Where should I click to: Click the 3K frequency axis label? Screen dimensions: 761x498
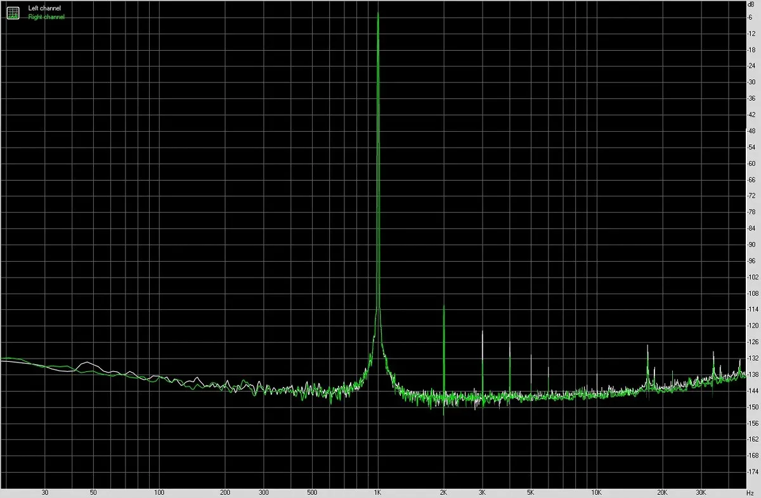point(483,492)
